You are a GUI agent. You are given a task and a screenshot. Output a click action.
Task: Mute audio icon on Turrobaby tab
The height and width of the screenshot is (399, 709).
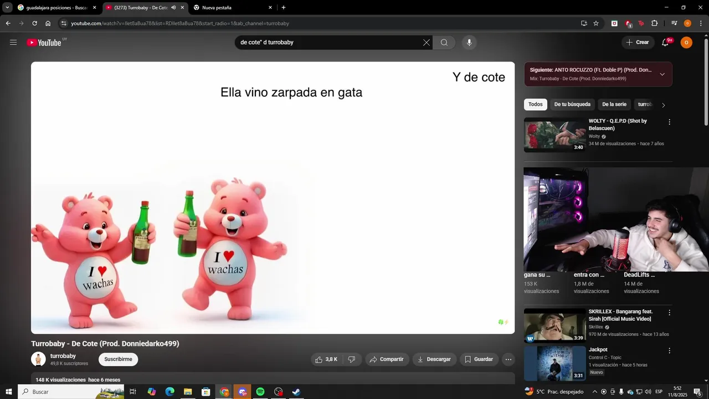tap(173, 8)
